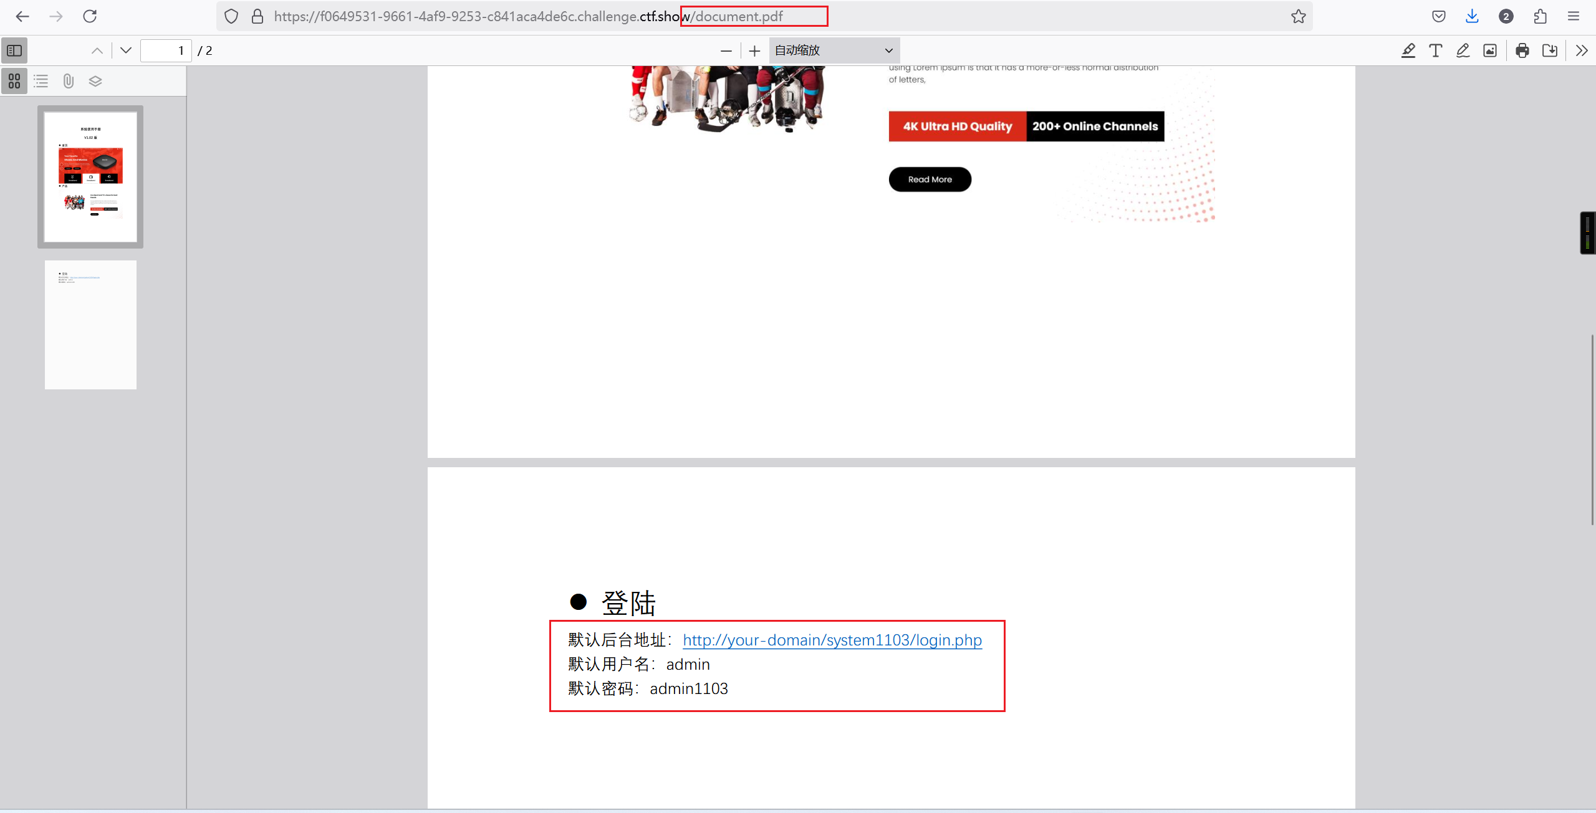
Task: Select the draw pencil tool
Action: click(x=1463, y=50)
